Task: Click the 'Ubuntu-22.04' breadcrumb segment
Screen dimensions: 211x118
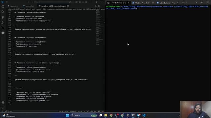Action: pyautogui.click(x=13, y=9)
